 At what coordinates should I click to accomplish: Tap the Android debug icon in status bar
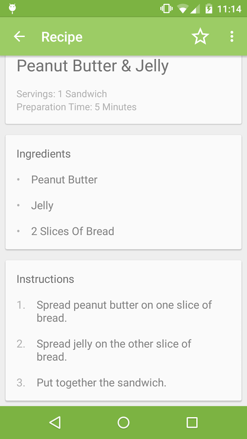point(12,9)
